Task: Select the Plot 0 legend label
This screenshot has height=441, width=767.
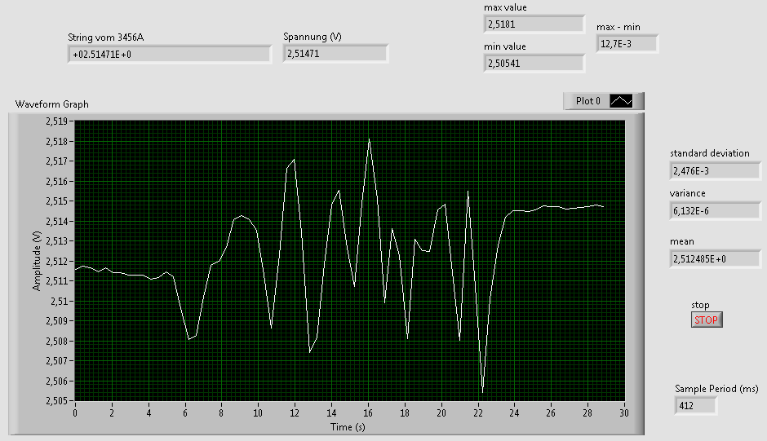Action: [588, 101]
